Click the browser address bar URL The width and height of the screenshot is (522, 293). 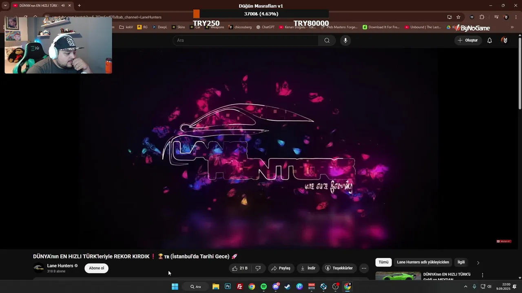click(107, 17)
